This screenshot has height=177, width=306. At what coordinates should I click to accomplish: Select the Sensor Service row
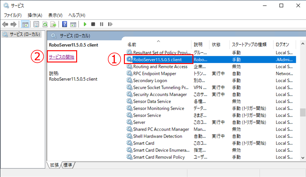click(211, 115)
